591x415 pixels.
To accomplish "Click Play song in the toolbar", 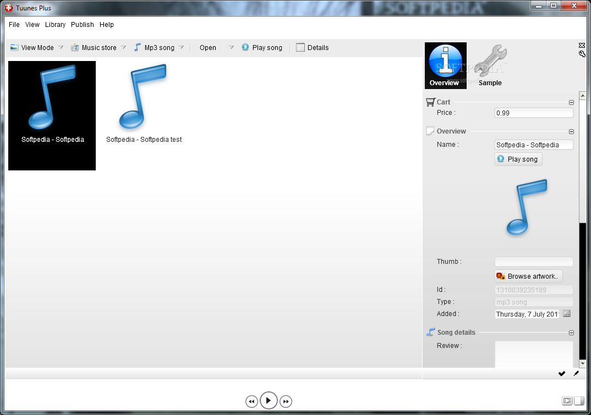I will coord(262,47).
